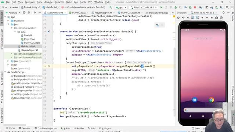Tap the Chrome app icon in emulator
This screenshot has height=132, width=235.
pos(211,100)
